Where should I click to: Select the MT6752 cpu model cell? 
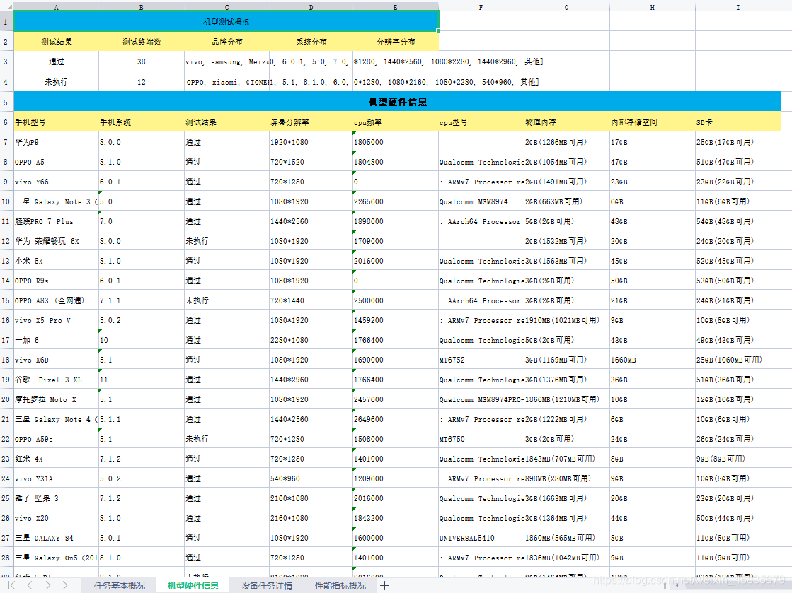coord(481,360)
